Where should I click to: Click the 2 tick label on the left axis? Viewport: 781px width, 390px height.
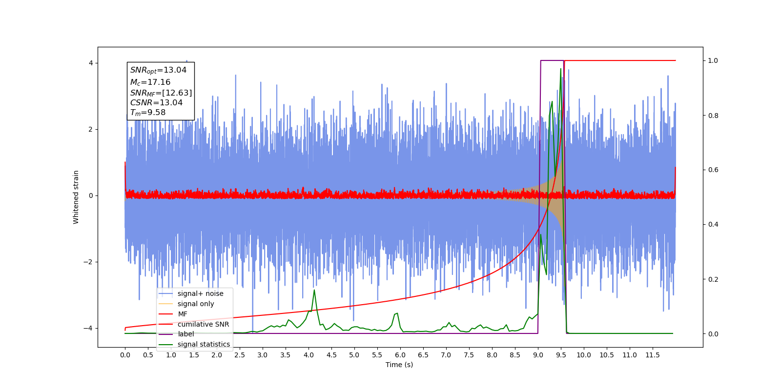click(91, 129)
